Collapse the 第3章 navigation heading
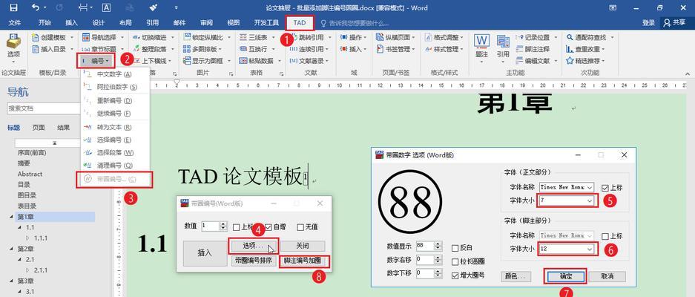The image size is (695, 297). point(11,281)
